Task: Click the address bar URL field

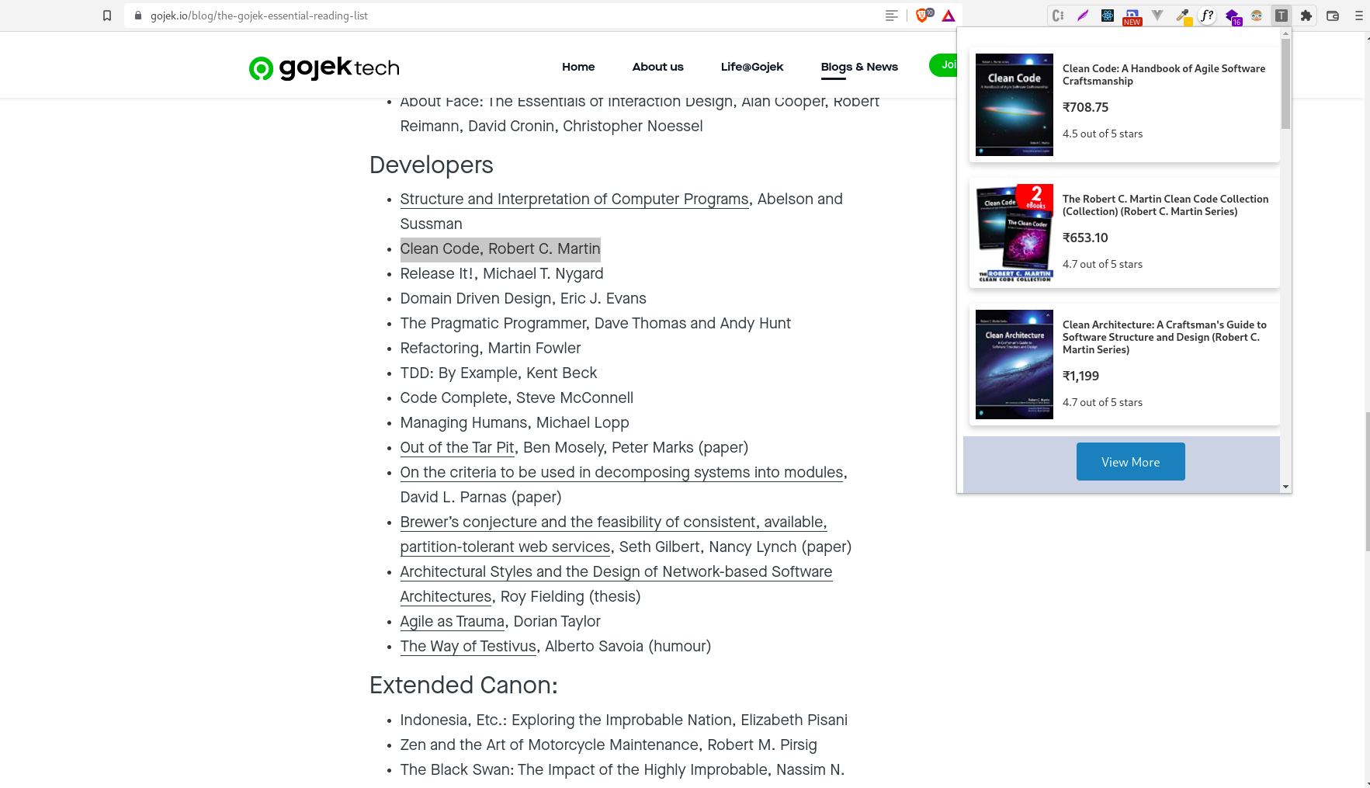Action: point(505,16)
